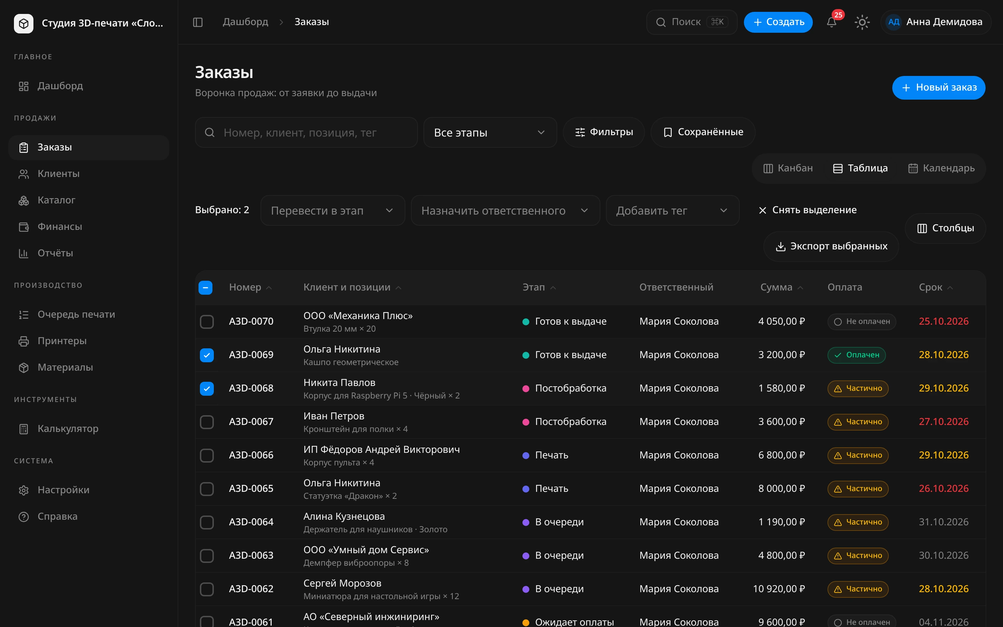The image size is (1003, 627).
Task: Click the АД user avatar
Action: (894, 22)
